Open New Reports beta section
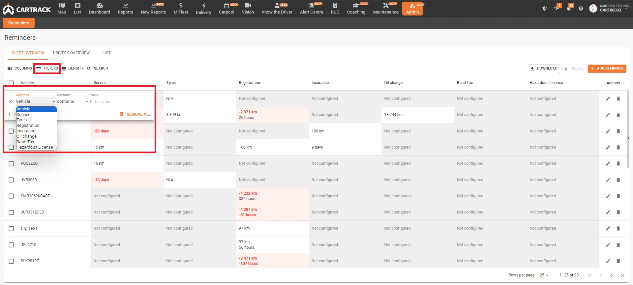The image size is (633, 285). [153, 9]
